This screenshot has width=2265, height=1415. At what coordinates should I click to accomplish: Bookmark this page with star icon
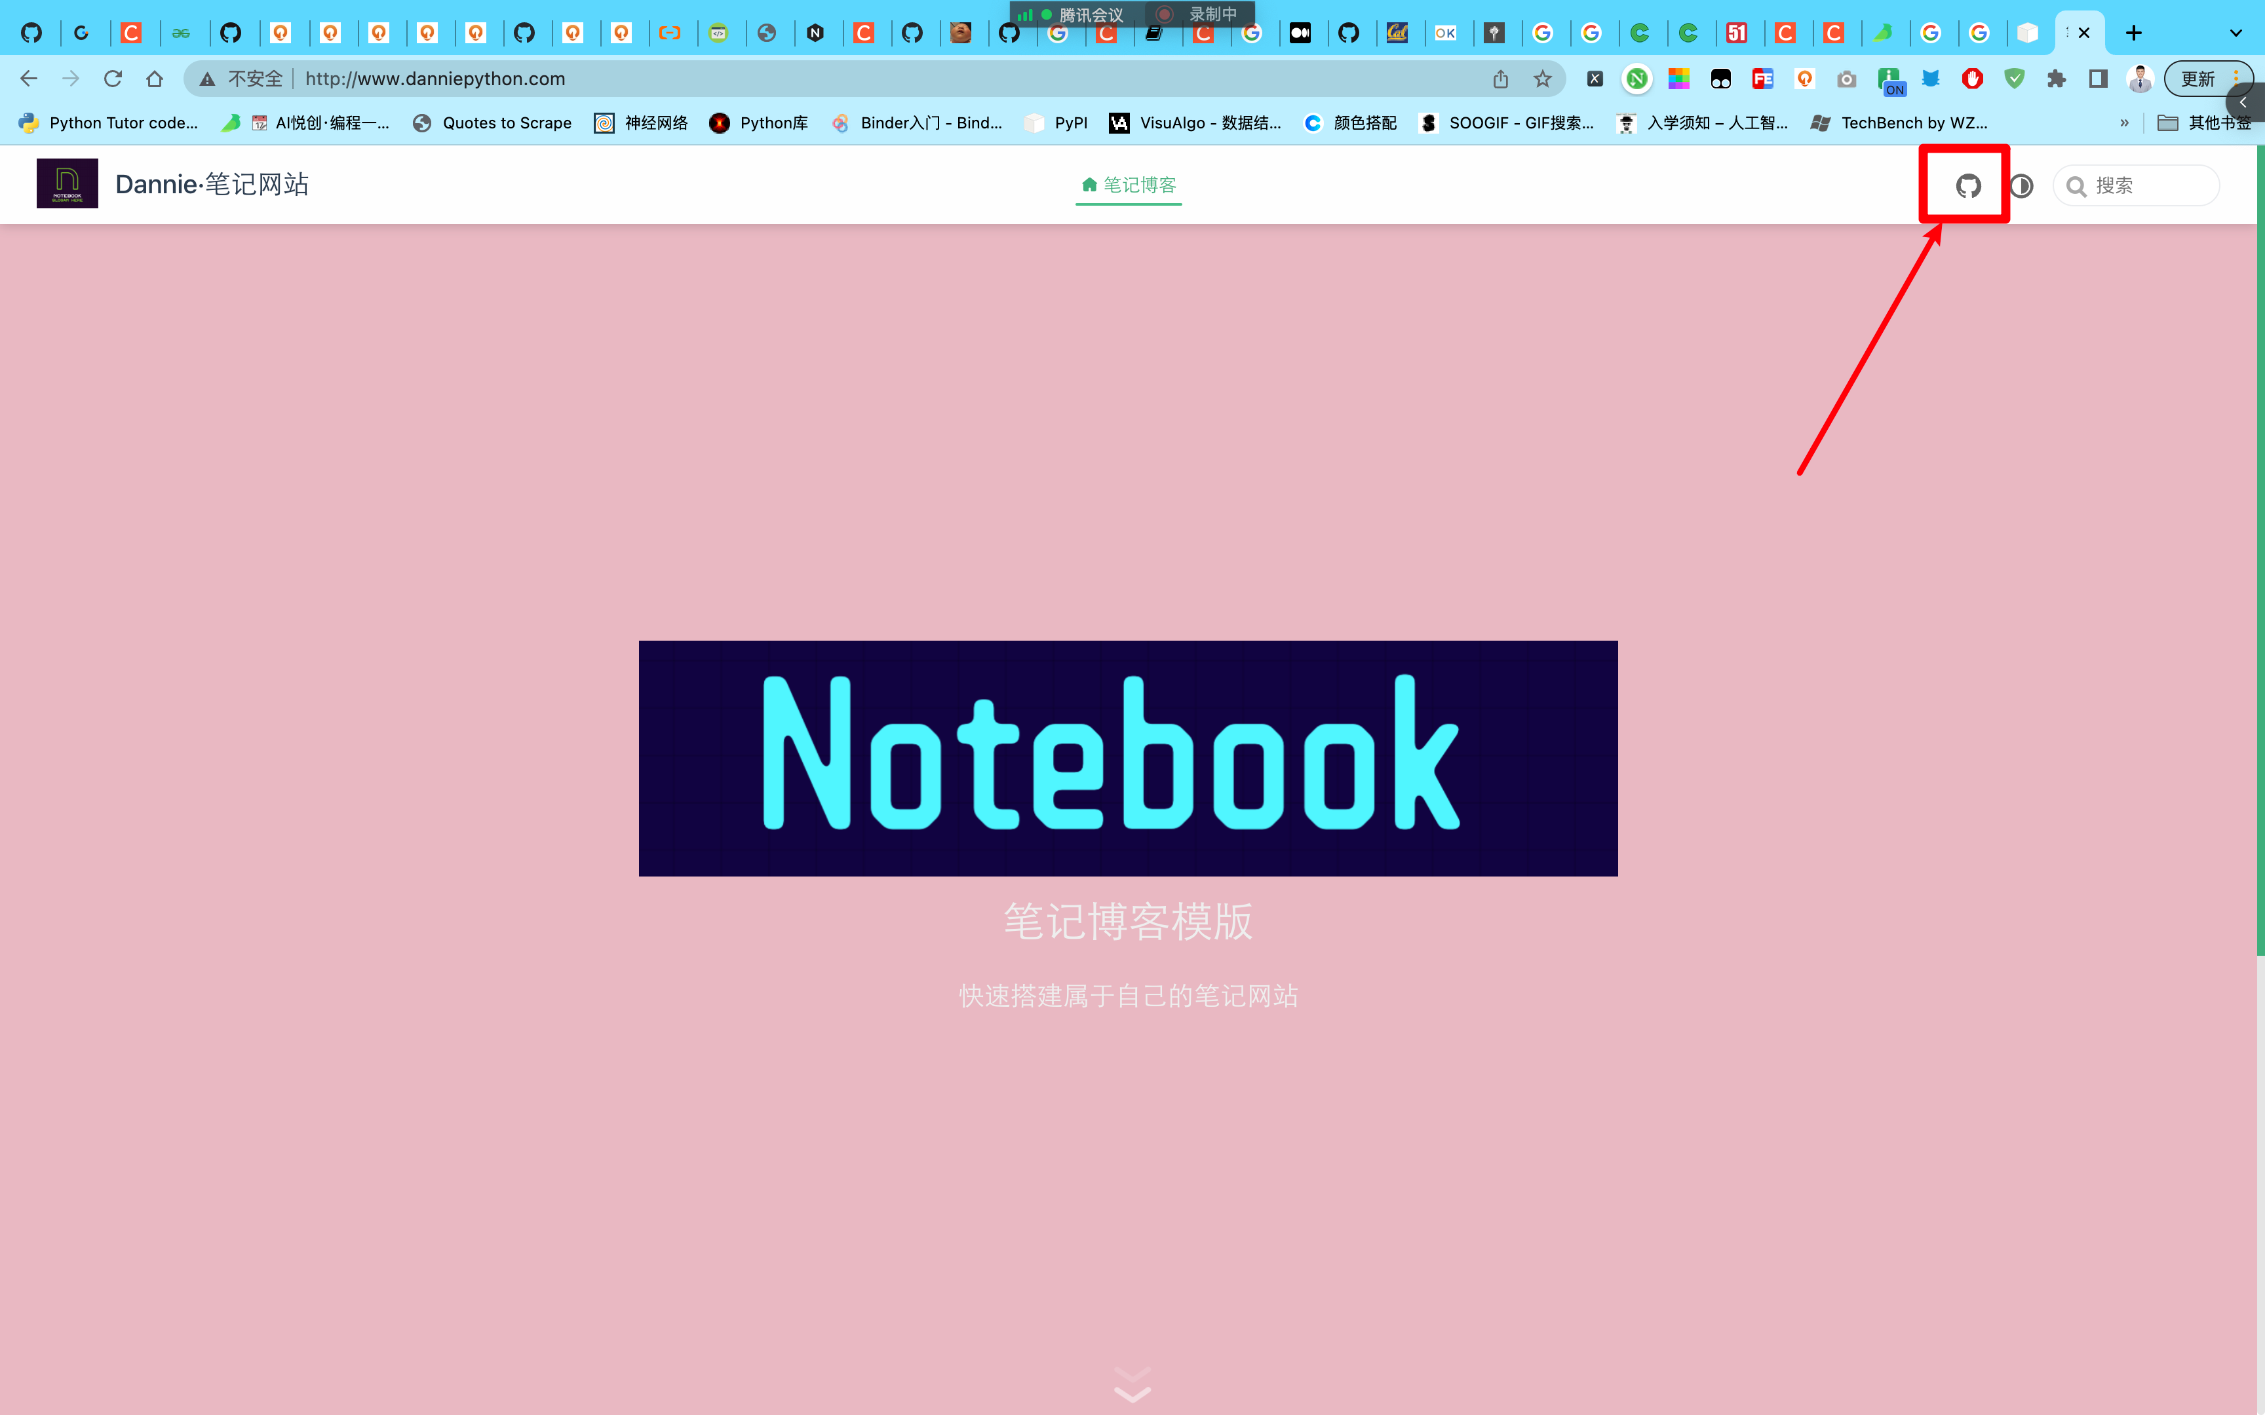pyautogui.click(x=1543, y=79)
